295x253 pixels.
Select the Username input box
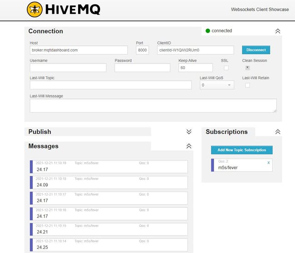pyautogui.click(x=68, y=68)
